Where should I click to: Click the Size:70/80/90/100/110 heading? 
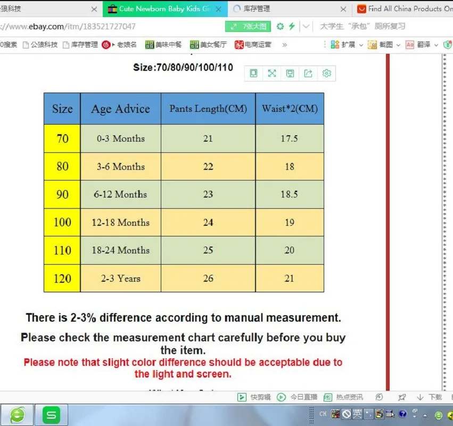click(x=183, y=67)
